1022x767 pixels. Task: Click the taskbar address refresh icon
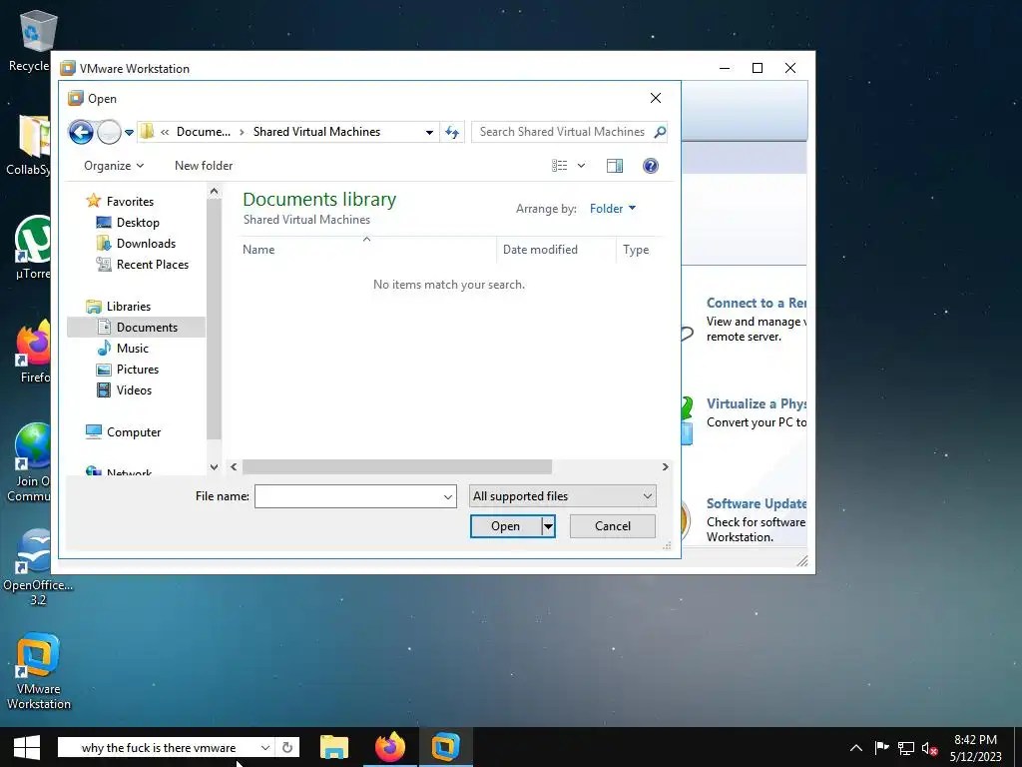point(287,747)
